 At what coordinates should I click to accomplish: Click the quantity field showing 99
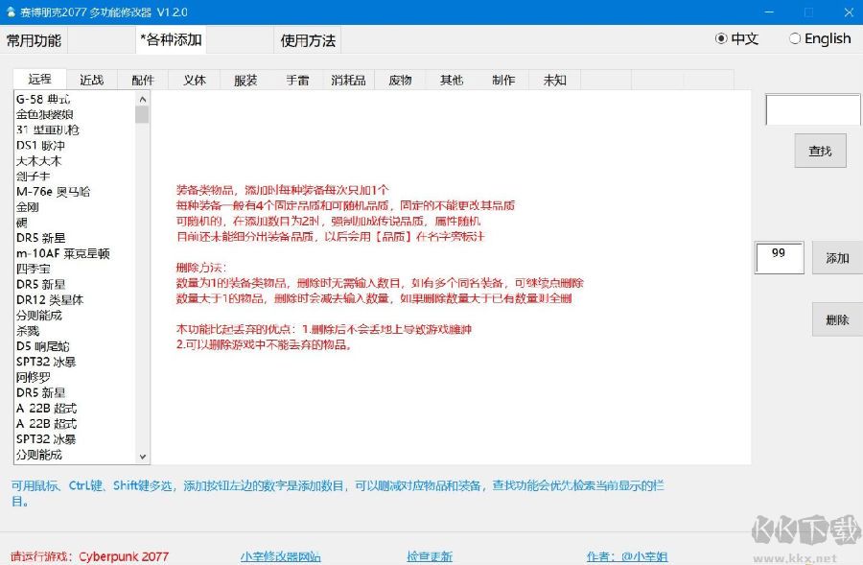click(779, 256)
